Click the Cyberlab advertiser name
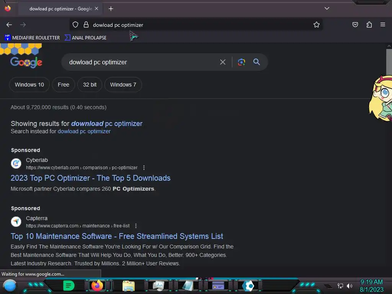Screen dimensions: 392x294 coord(37,160)
